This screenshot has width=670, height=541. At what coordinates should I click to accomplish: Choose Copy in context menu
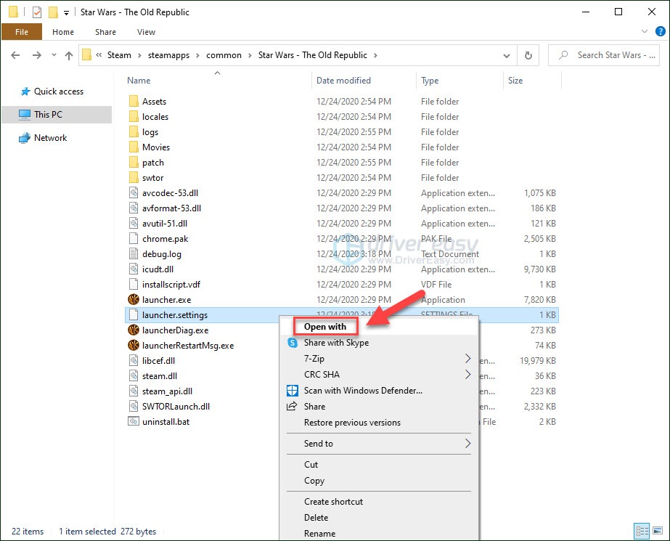coord(314,481)
